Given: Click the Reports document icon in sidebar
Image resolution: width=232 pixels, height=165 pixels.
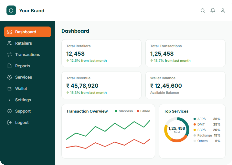Looking at the screenshot, I should pos(9,66).
